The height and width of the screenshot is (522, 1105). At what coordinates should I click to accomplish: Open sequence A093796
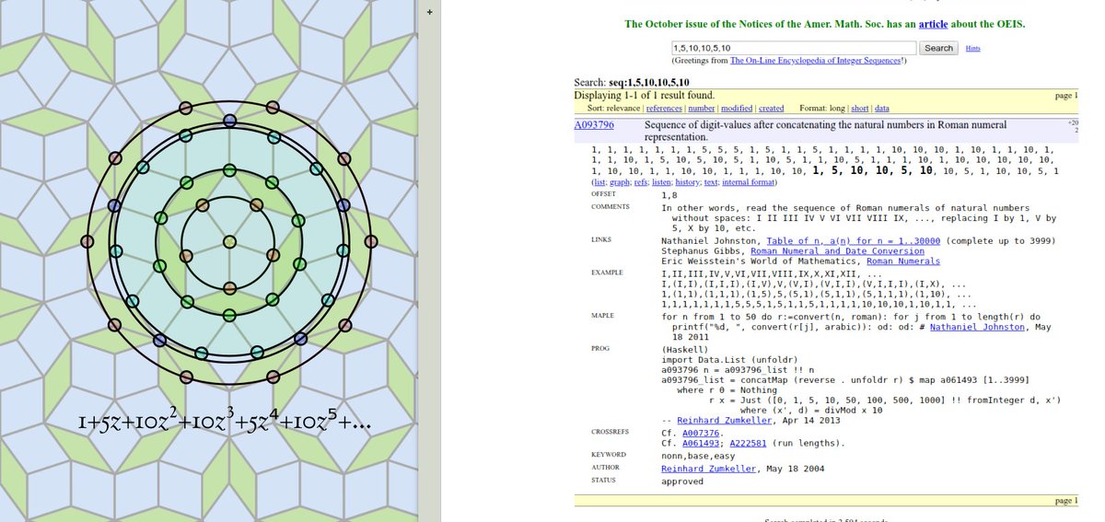[x=595, y=124]
